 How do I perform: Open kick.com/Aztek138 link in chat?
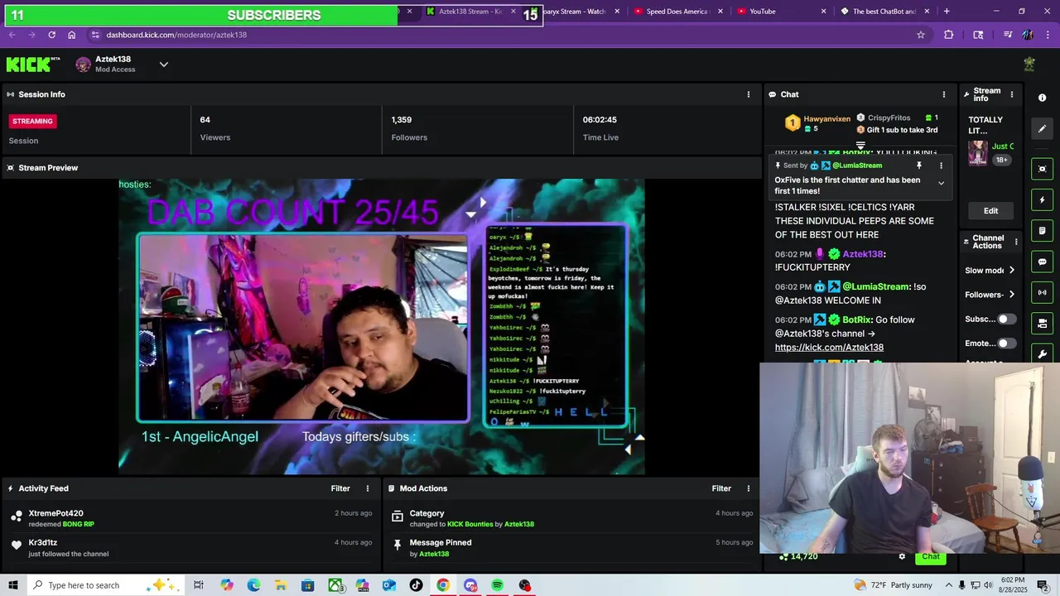[x=829, y=348]
